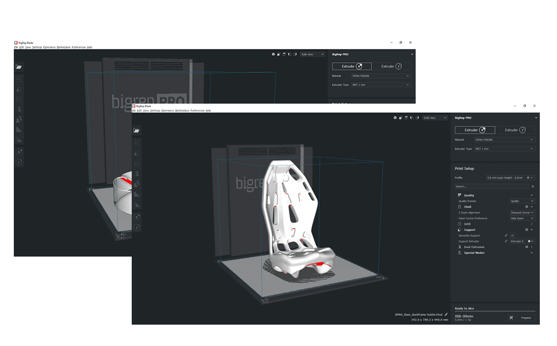This screenshot has height=346, width=557.
Task: Open Marketplace menu in back window
Action: (64, 47)
